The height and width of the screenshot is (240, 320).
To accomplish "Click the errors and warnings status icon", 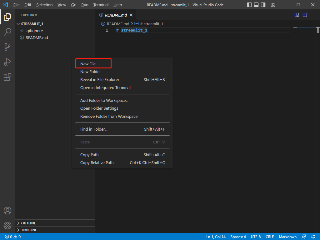I will (12, 237).
